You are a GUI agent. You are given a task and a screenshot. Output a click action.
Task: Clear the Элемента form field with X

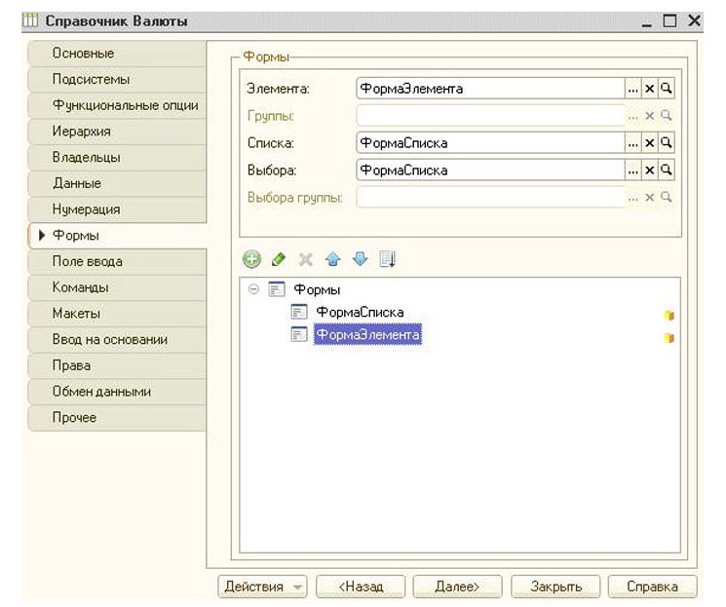[650, 89]
